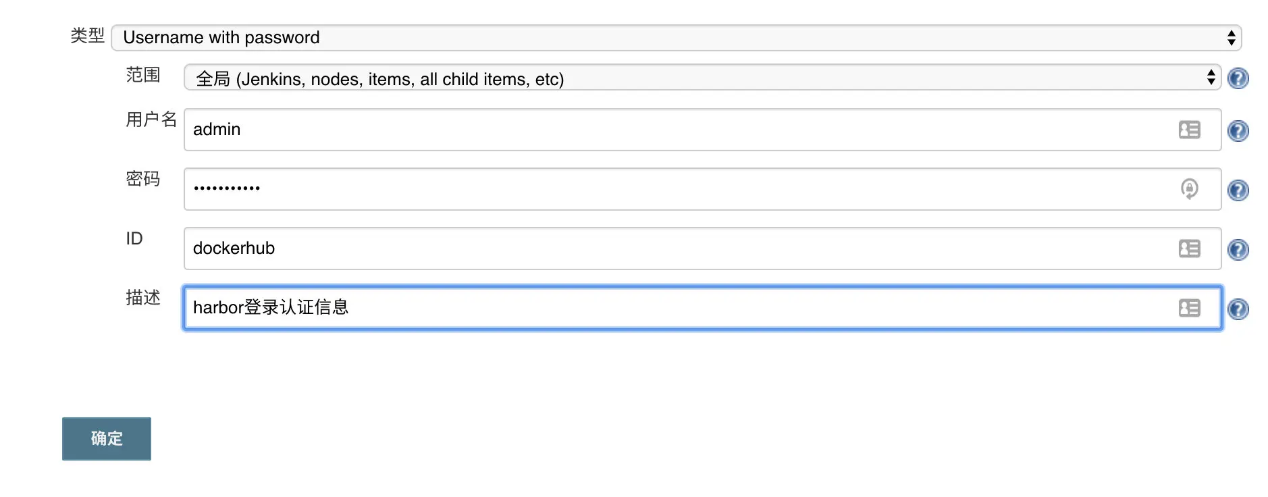This screenshot has height=497, width=1268.
Task: Click the card icon in the 描述 field
Action: coord(1189,308)
